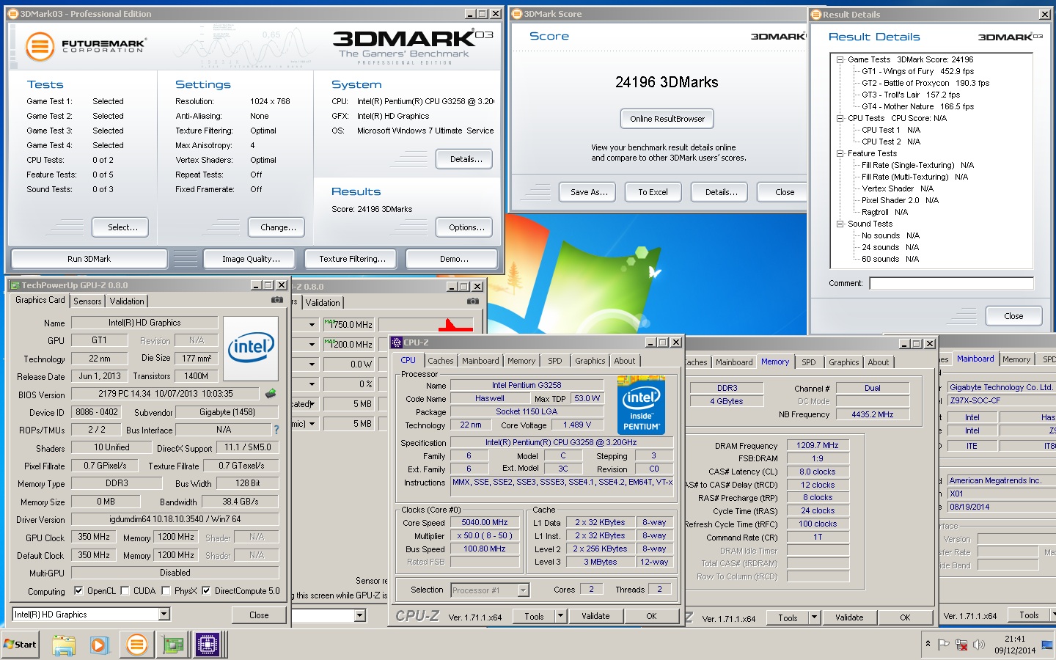Click the volume speaker tray icon

pos(978,645)
